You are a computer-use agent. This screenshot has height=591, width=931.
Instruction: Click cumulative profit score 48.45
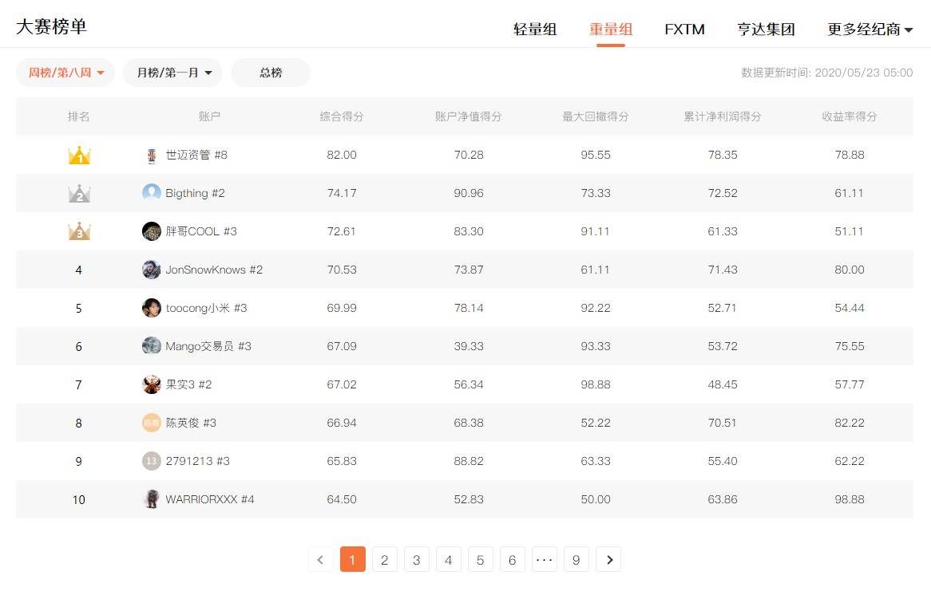tap(723, 384)
